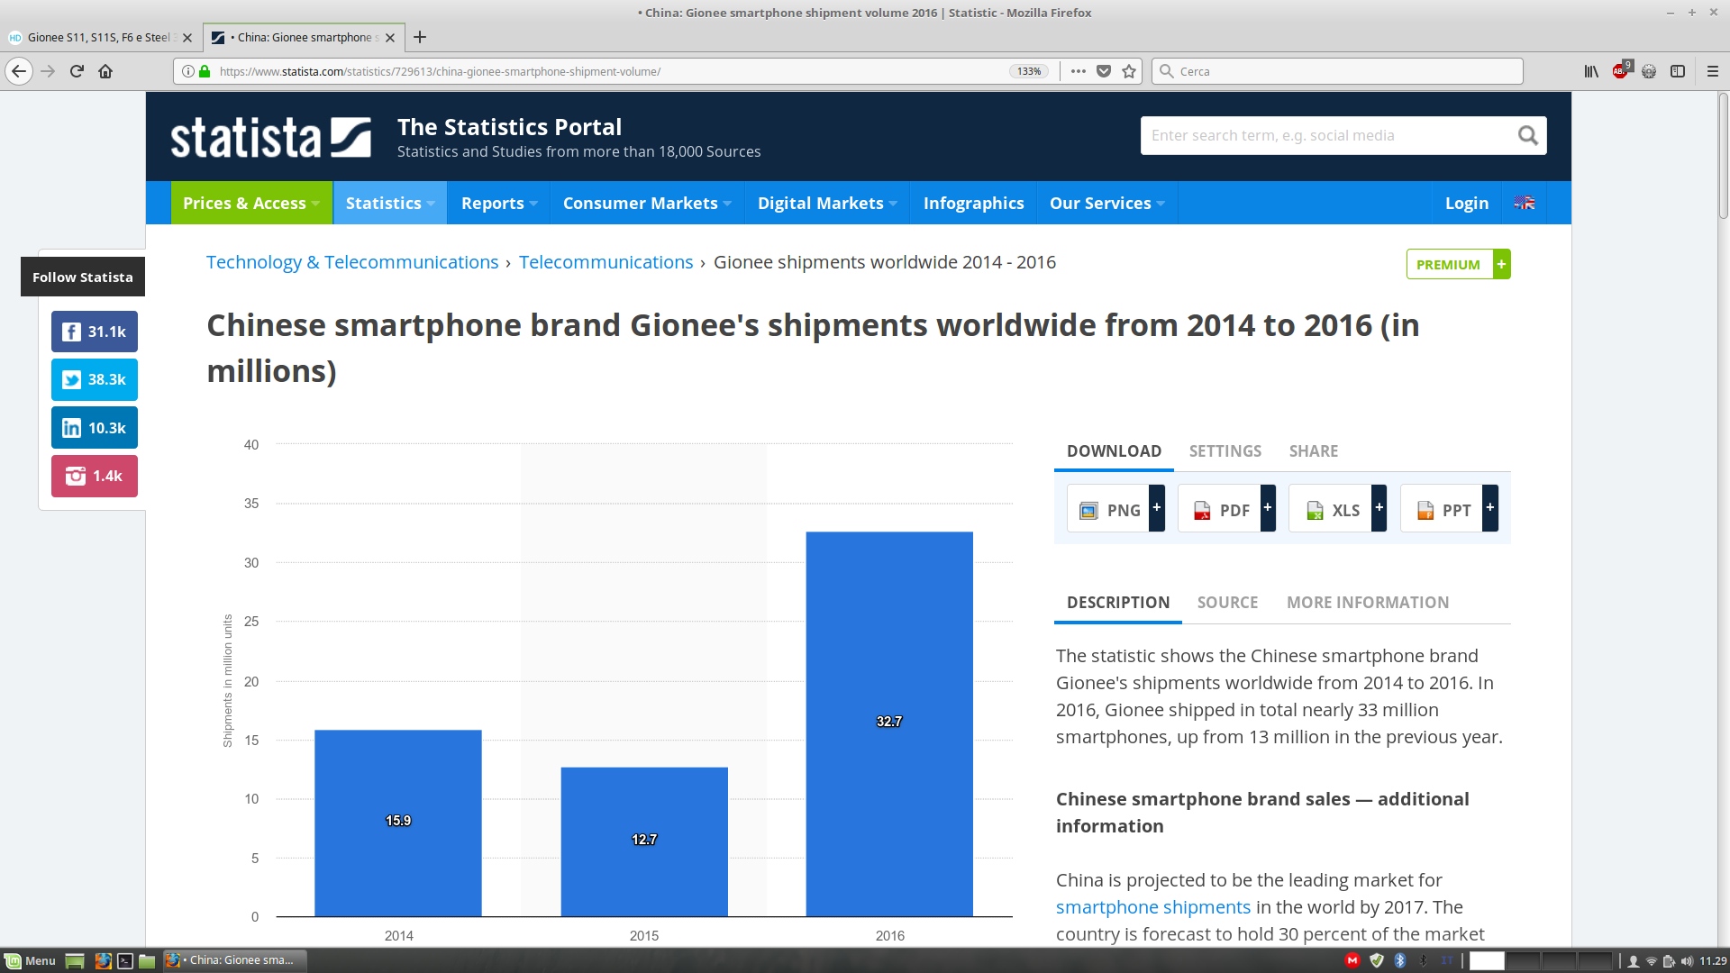Select the DESCRIPTION tab
Screen dimensions: 1730x973
[x=1118, y=603]
